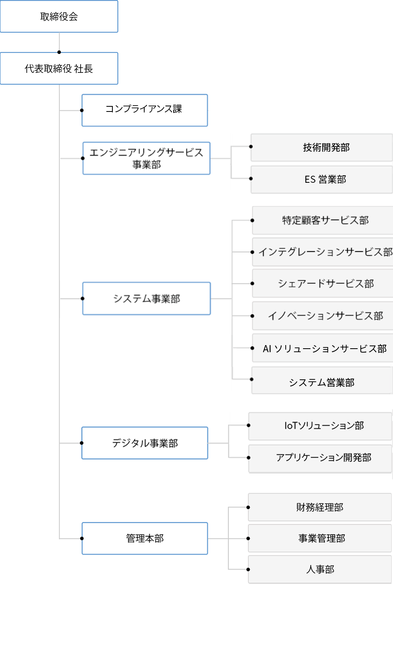
Task: Click アプリケーション開発部 box
Action: (320, 458)
